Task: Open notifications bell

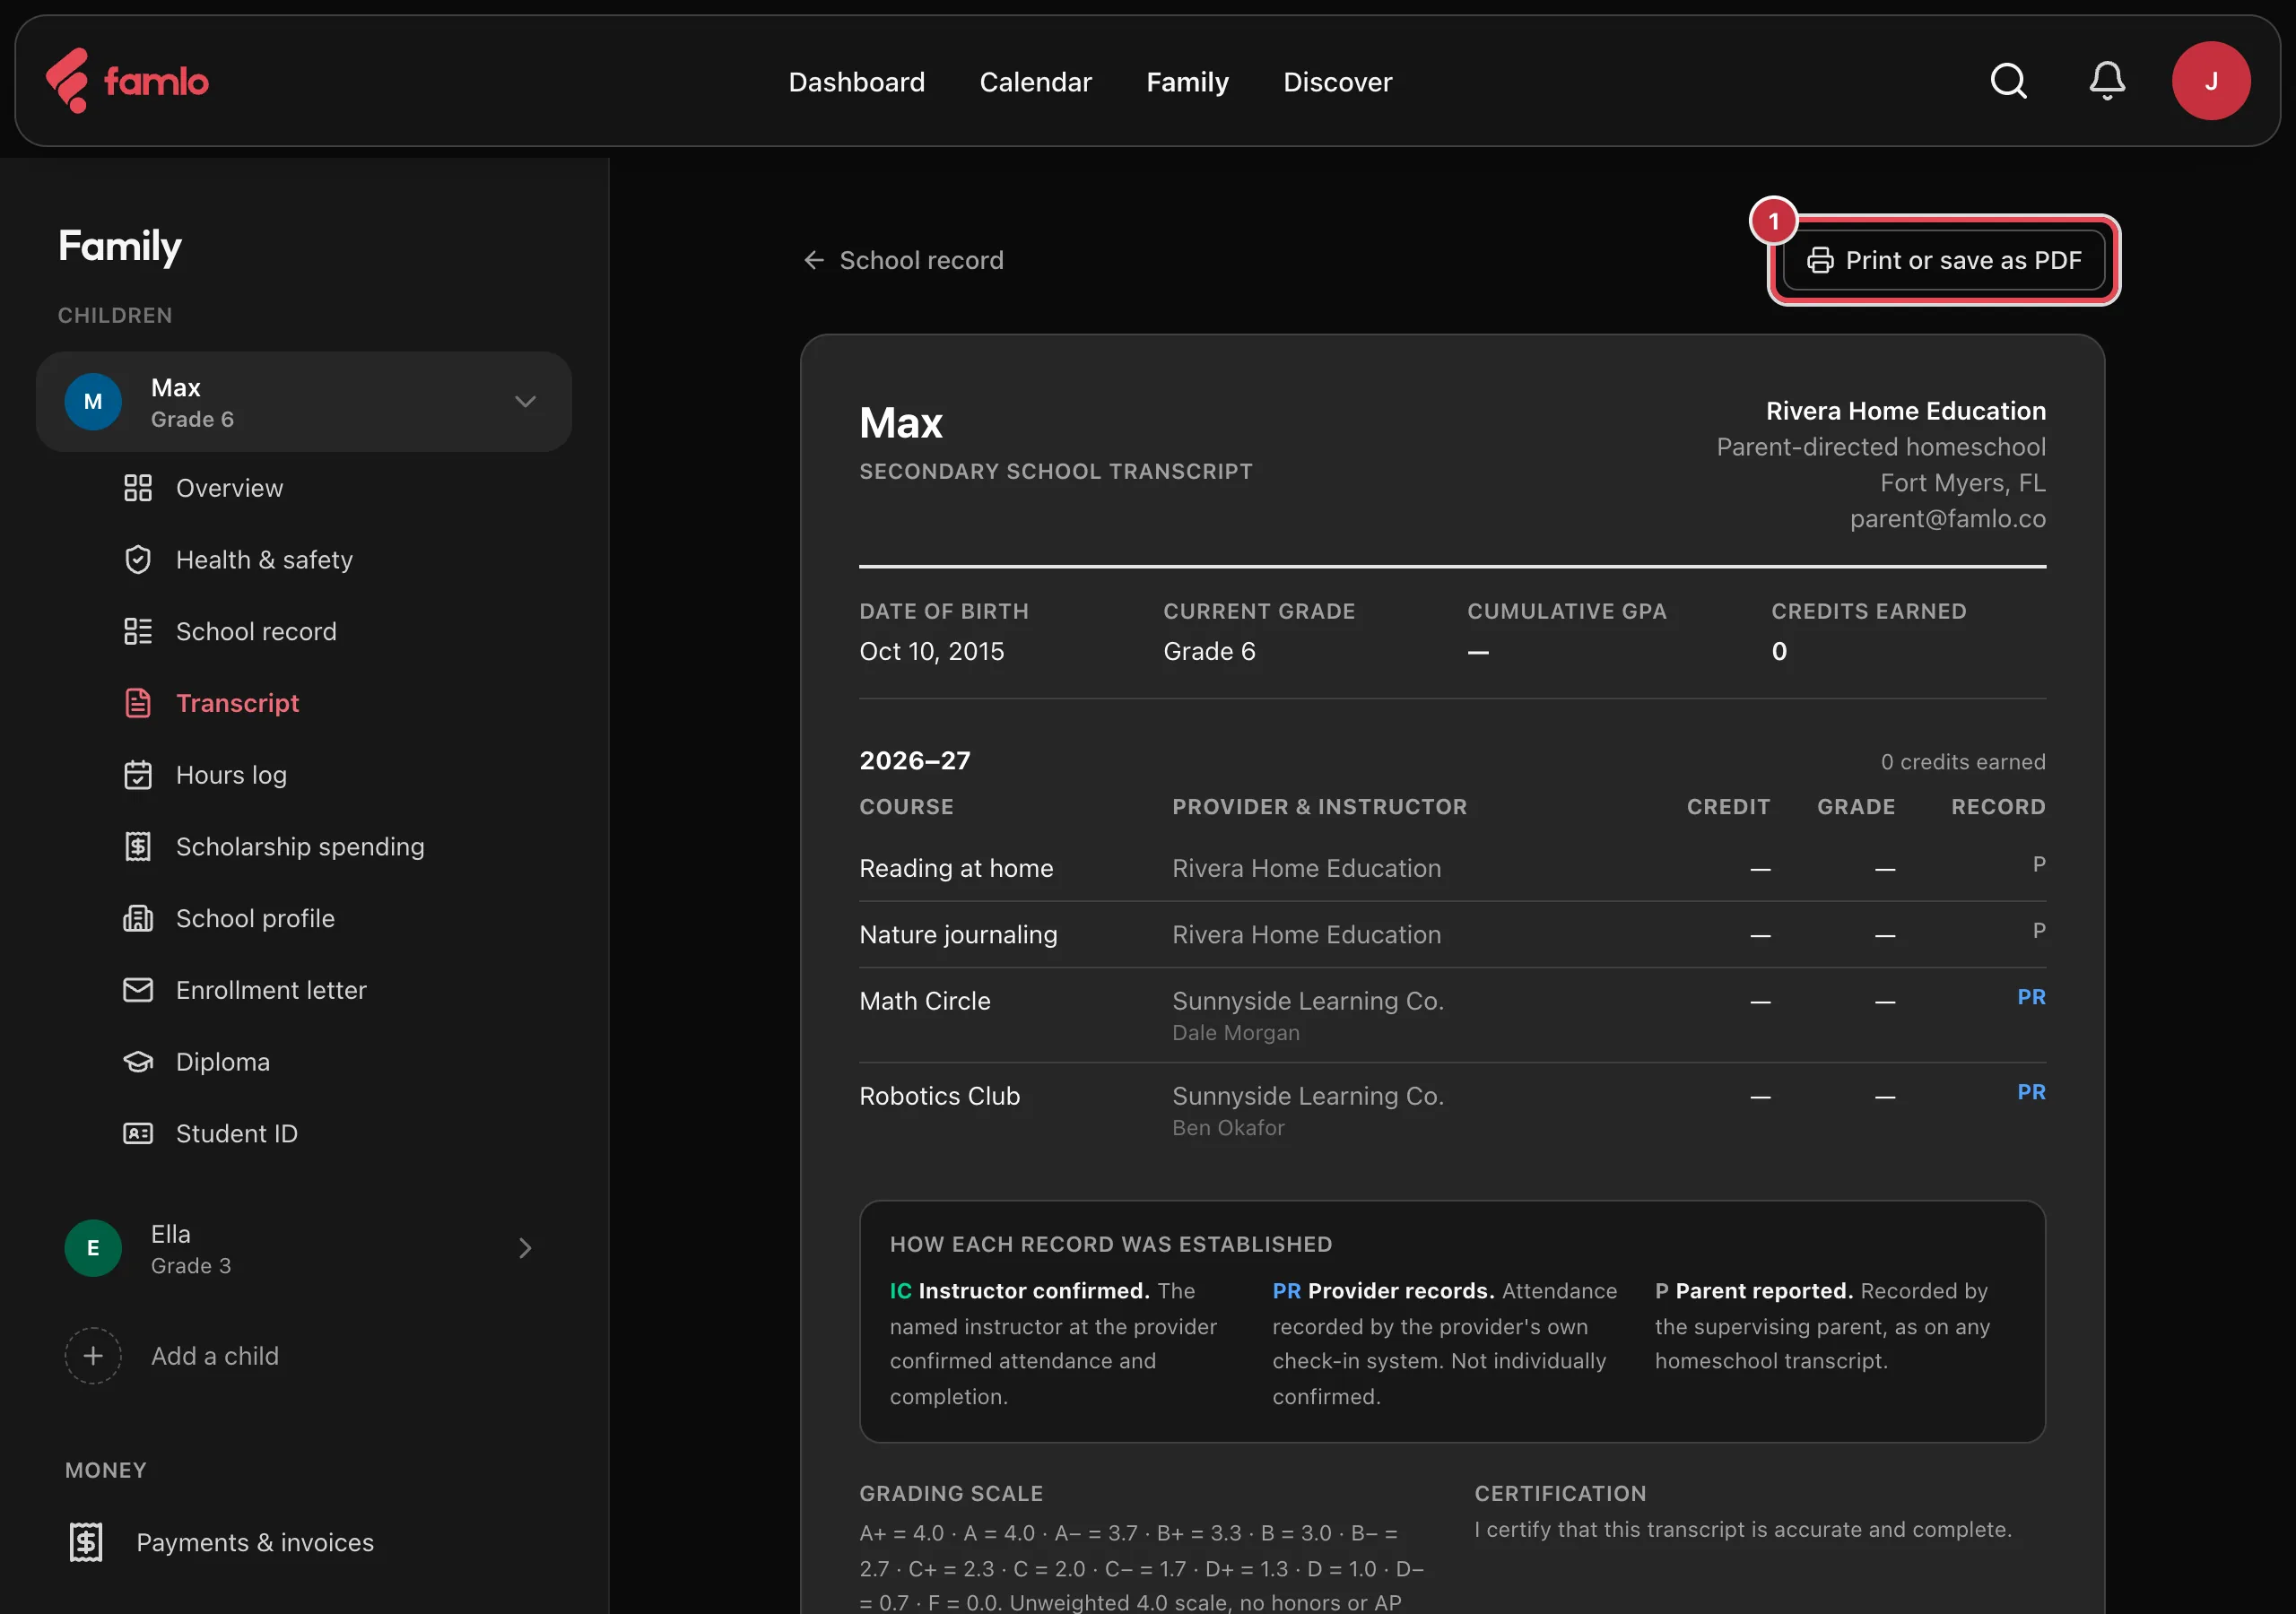Action: pos(2107,81)
